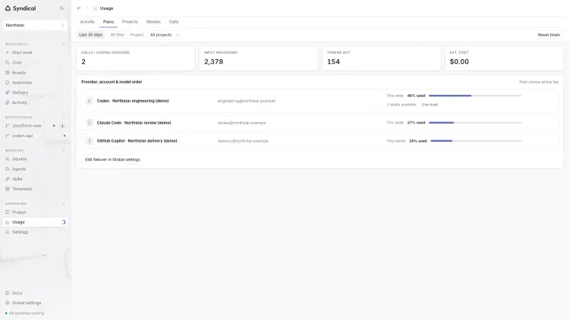Select Claude Code · Northstar review (demo) row
Image resolution: width=569 pixels, height=320 pixels.
click(319, 123)
